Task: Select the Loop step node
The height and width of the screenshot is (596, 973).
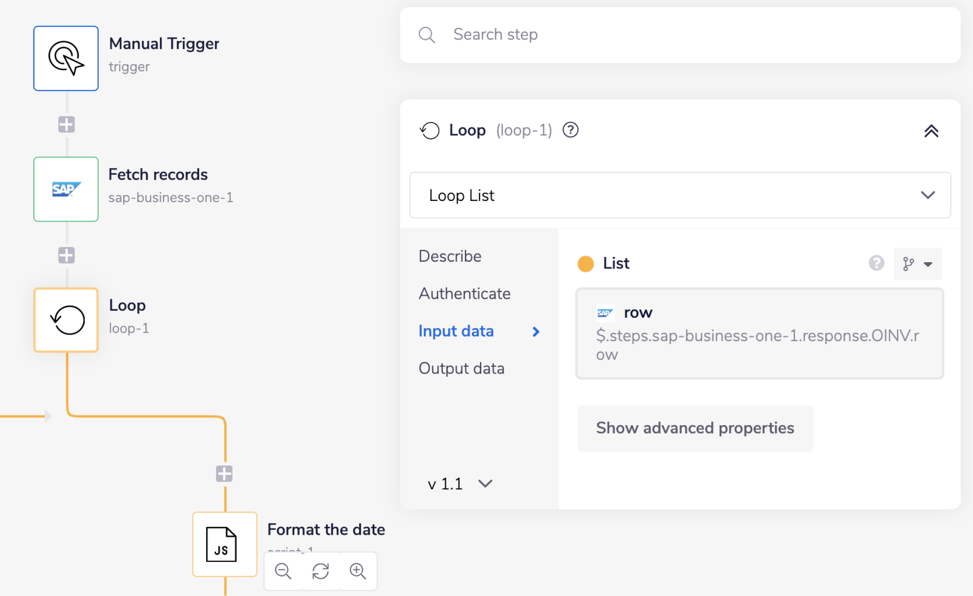Action: (66, 320)
